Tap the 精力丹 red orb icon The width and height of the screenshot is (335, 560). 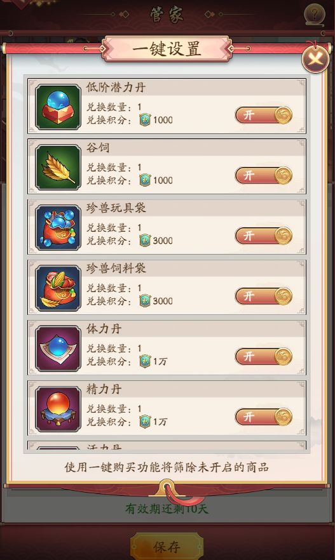coord(58,409)
